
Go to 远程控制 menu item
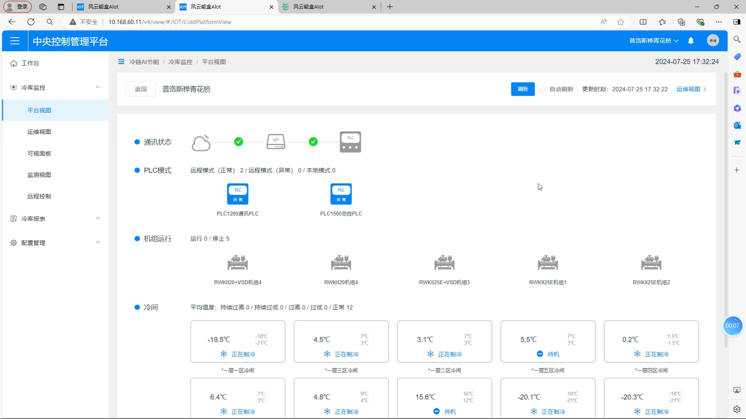(39, 196)
